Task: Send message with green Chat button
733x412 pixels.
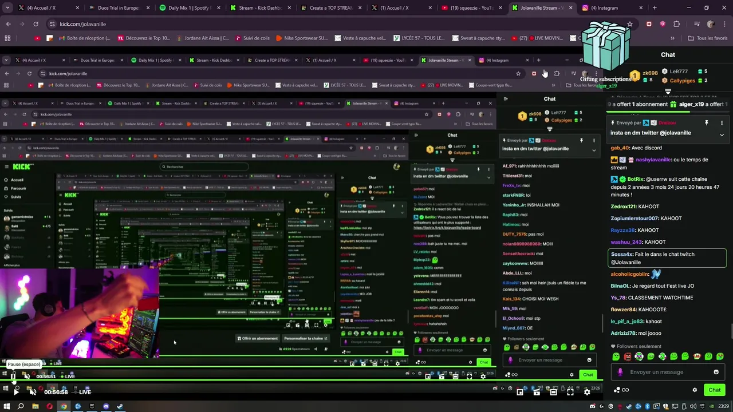Action: [x=714, y=390]
